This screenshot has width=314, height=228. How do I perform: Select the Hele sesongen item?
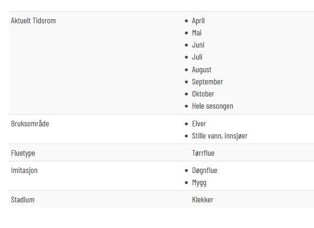[212, 106]
